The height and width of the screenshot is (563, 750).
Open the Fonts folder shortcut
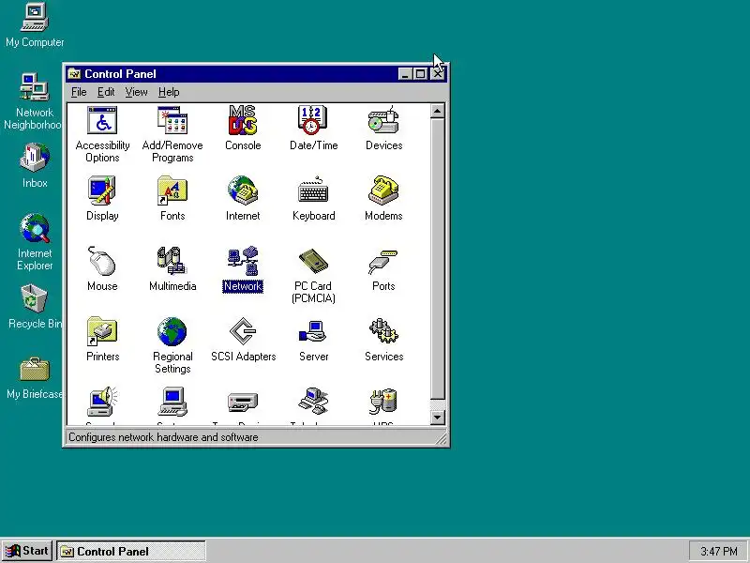(x=172, y=190)
